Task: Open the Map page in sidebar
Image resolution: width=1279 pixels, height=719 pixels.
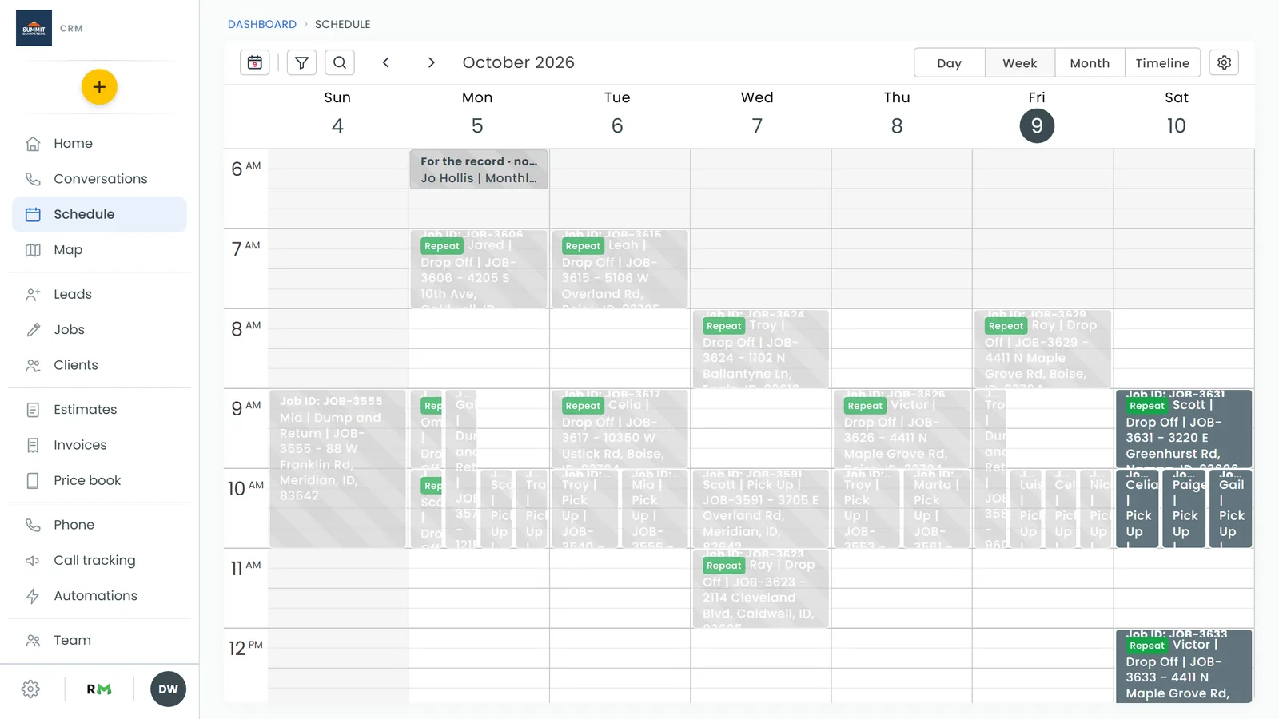Action: [x=99, y=250]
